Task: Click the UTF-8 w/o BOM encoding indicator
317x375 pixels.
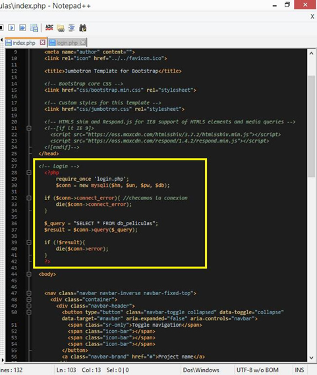Action: coord(258,370)
